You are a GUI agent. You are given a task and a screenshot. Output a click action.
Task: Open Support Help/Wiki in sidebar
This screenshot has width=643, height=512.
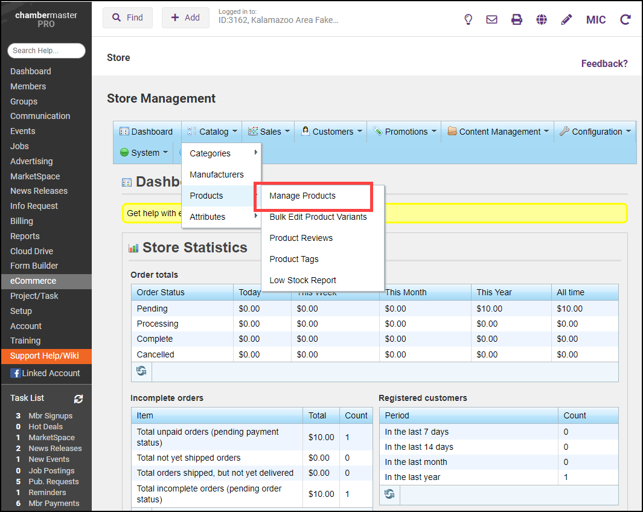point(45,356)
